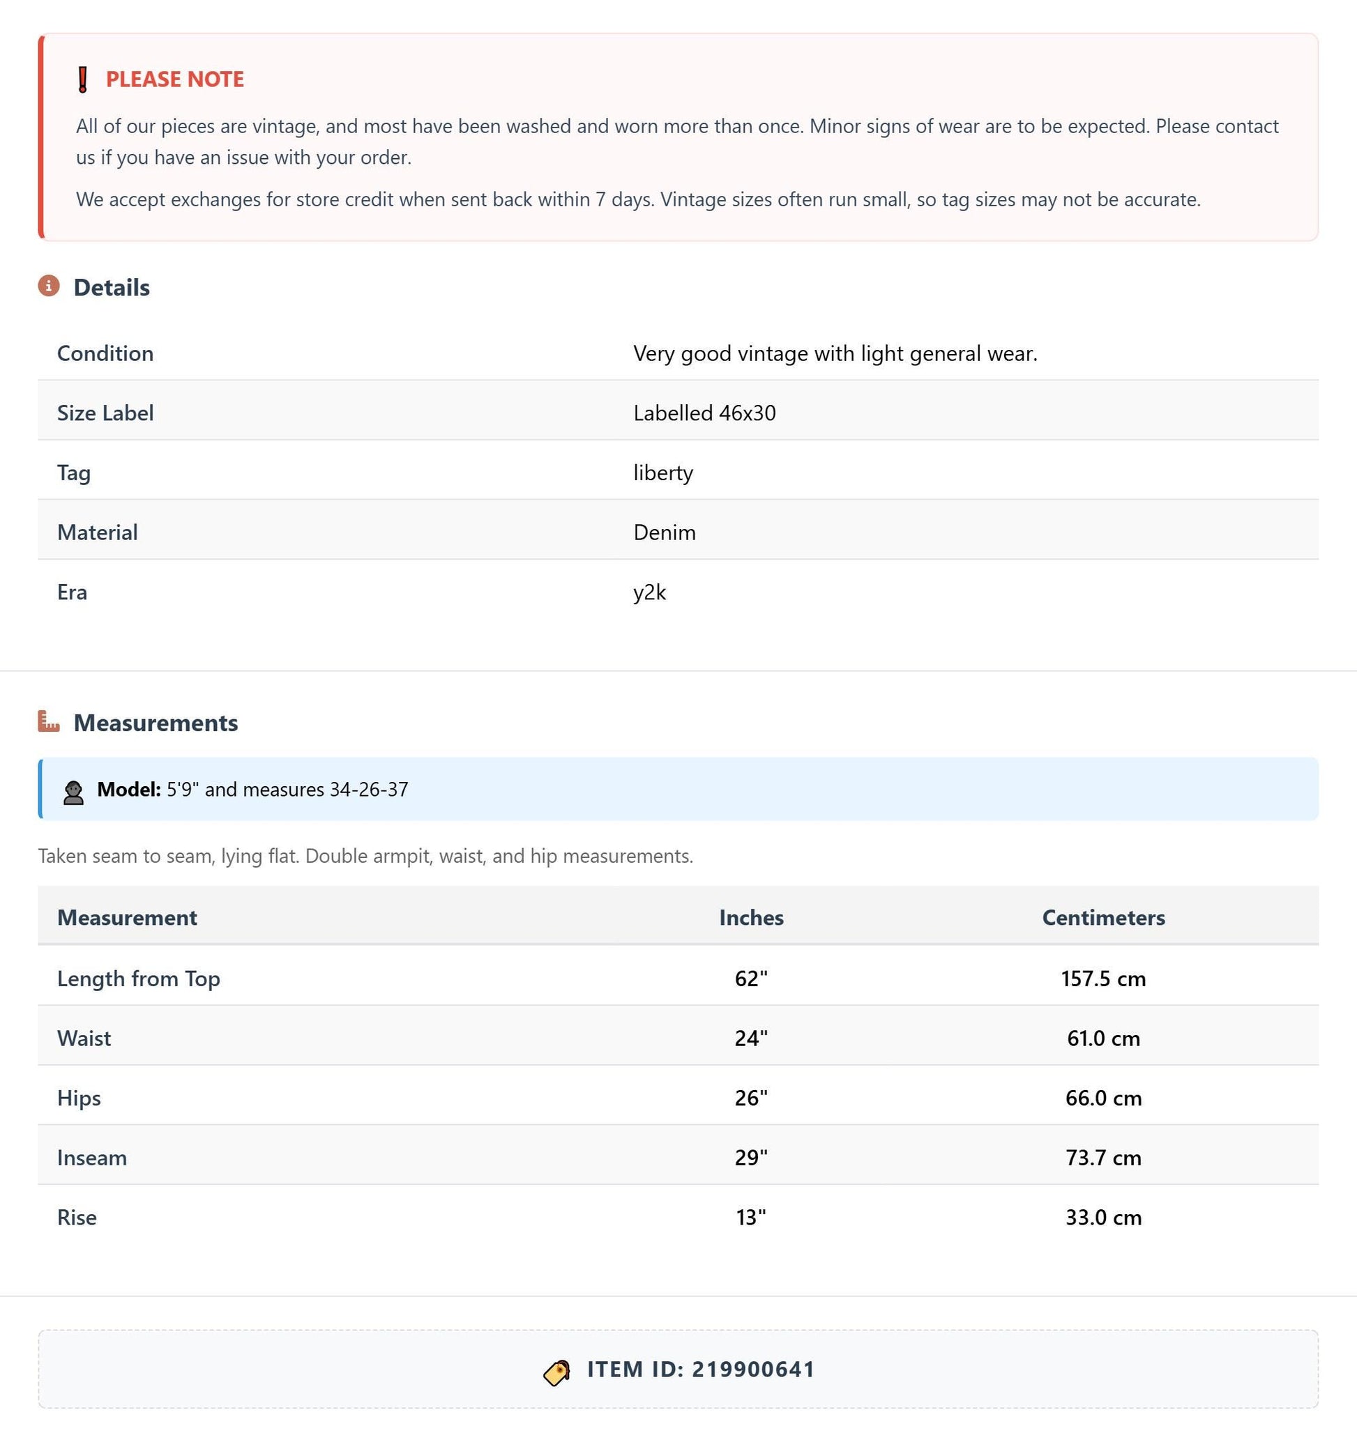This screenshot has height=1442, width=1357.
Task: Click the liberty tag value
Action: tap(663, 473)
